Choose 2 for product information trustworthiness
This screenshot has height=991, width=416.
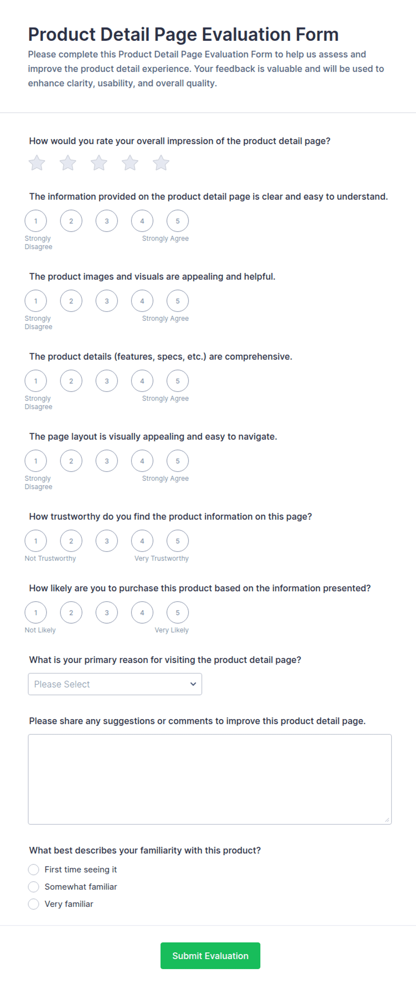[x=71, y=541]
